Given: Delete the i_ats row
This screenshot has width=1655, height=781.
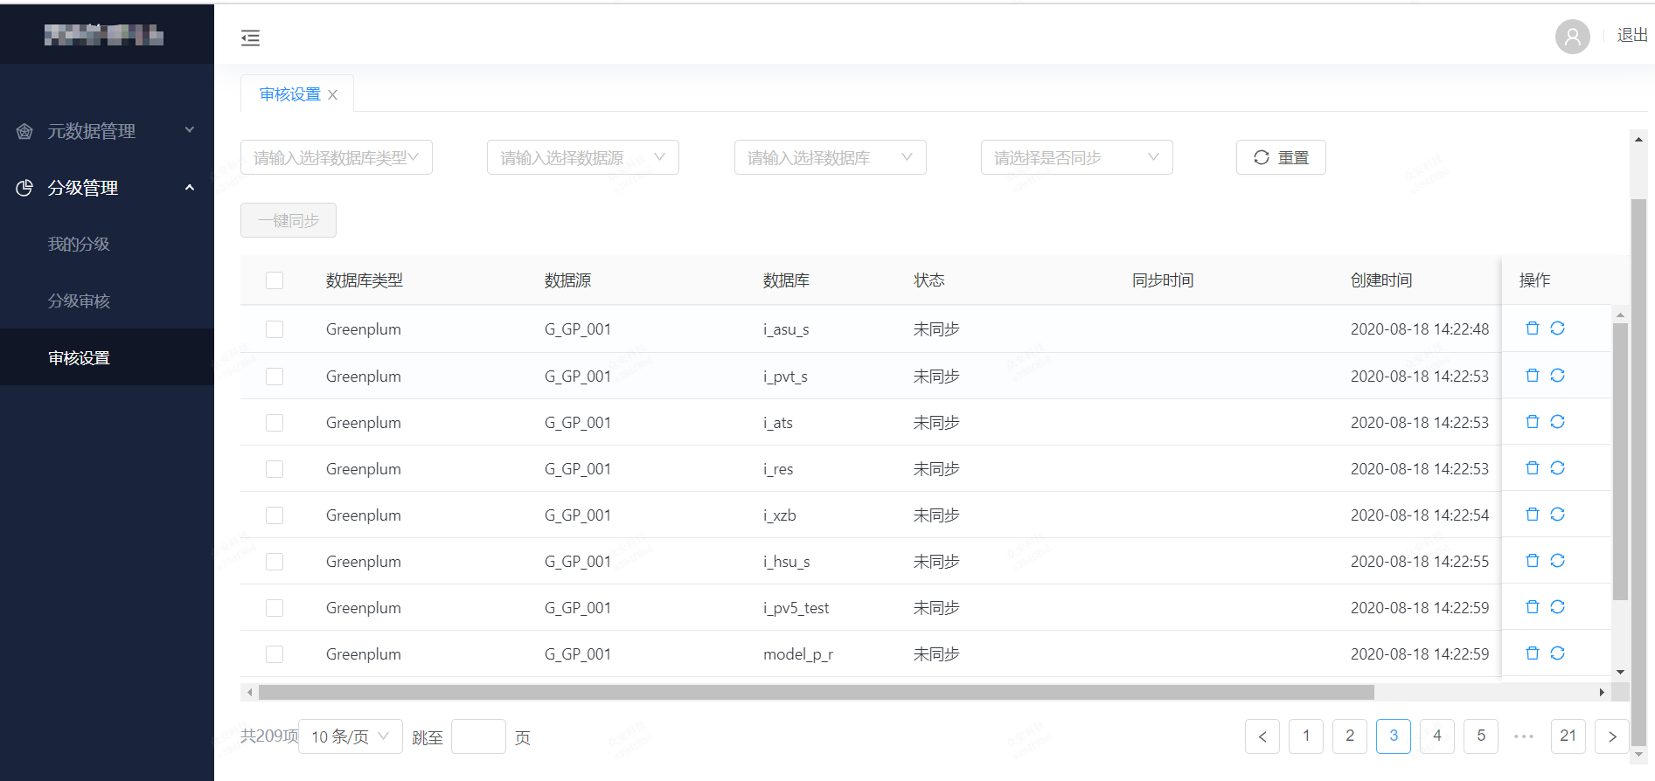Looking at the screenshot, I should [1532, 422].
